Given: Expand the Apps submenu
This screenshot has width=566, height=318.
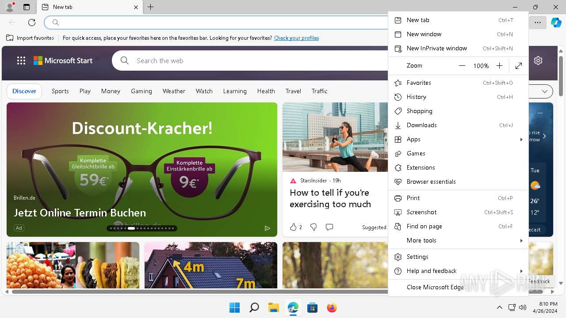Looking at the screenshot, I should (458, 139).
